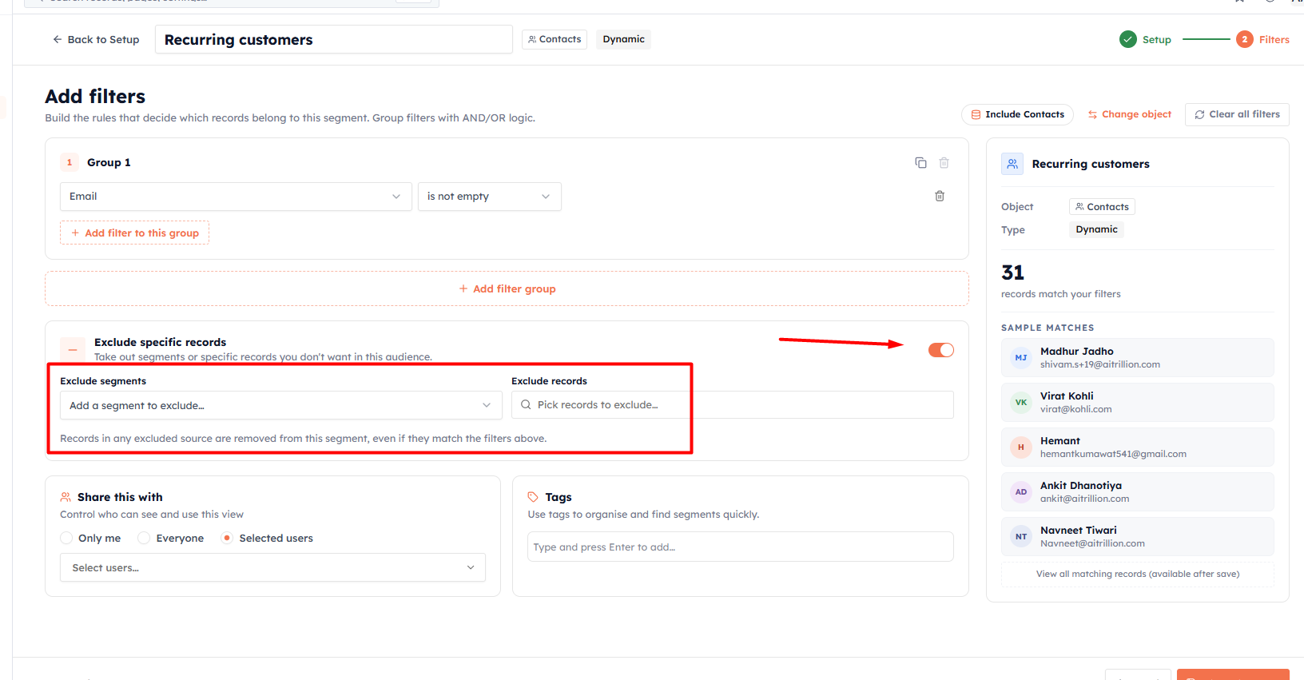Click the Contacts chip in Object row
1304x680 pixels.
pos(1102,207)
